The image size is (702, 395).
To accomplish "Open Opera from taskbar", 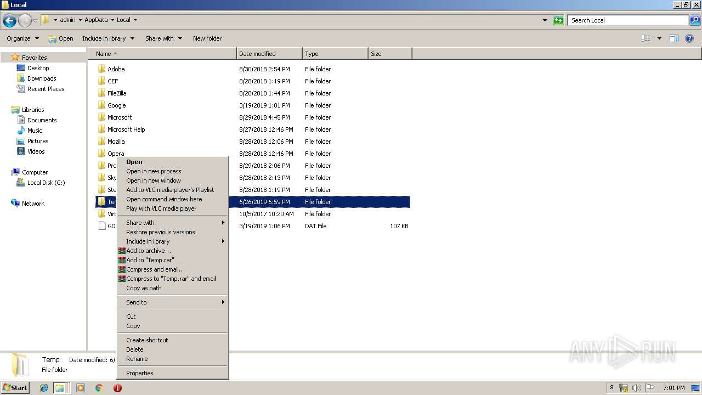I will point(117,388).
